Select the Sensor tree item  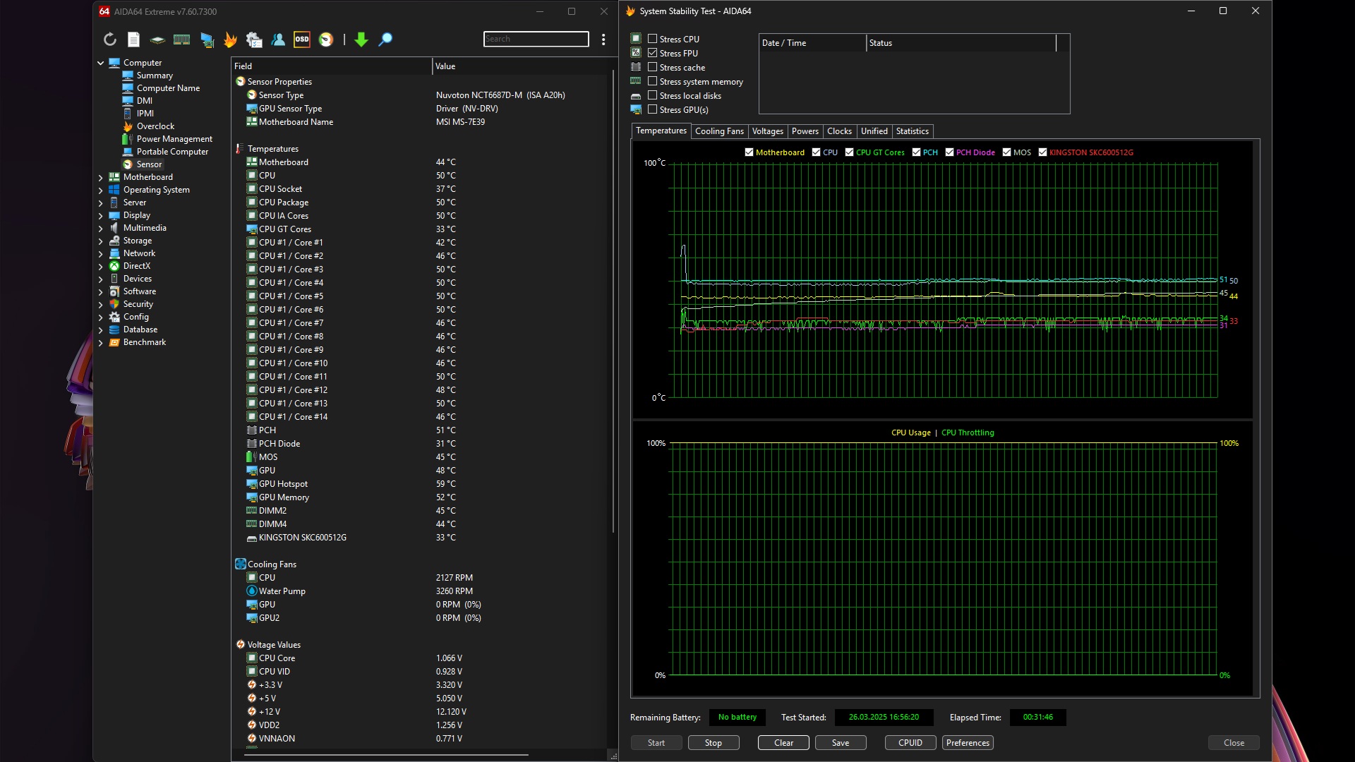click(149, 164)
